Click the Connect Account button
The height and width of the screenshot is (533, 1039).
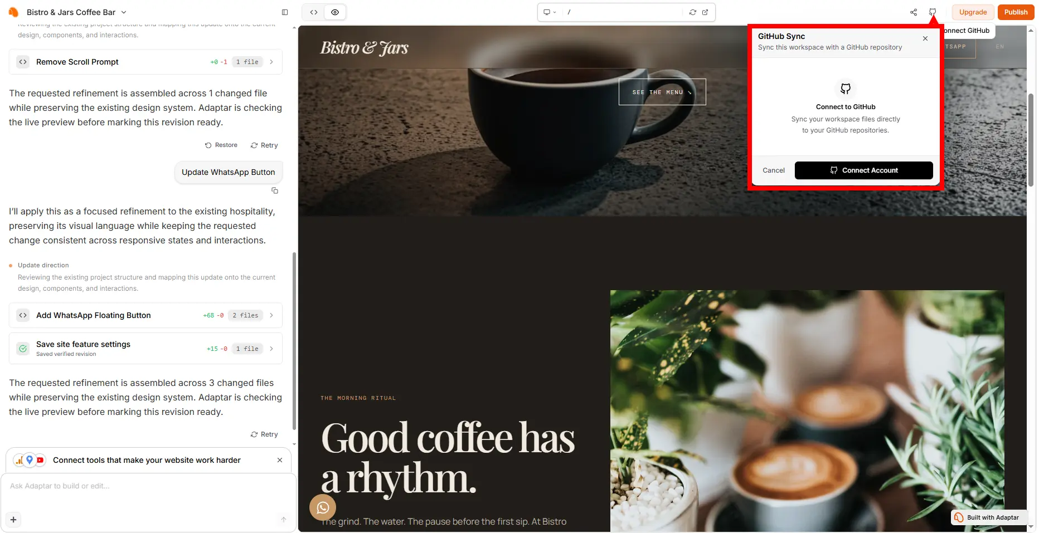point(863,170)
